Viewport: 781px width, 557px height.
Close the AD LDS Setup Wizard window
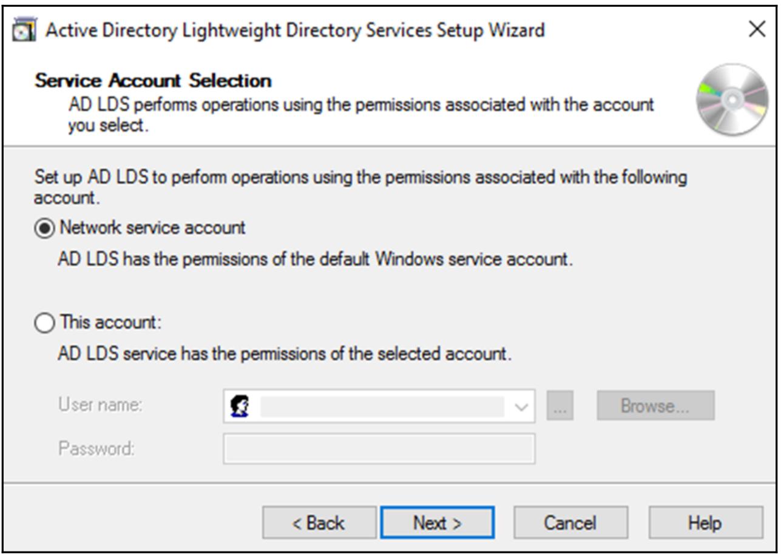coord(756,29)
